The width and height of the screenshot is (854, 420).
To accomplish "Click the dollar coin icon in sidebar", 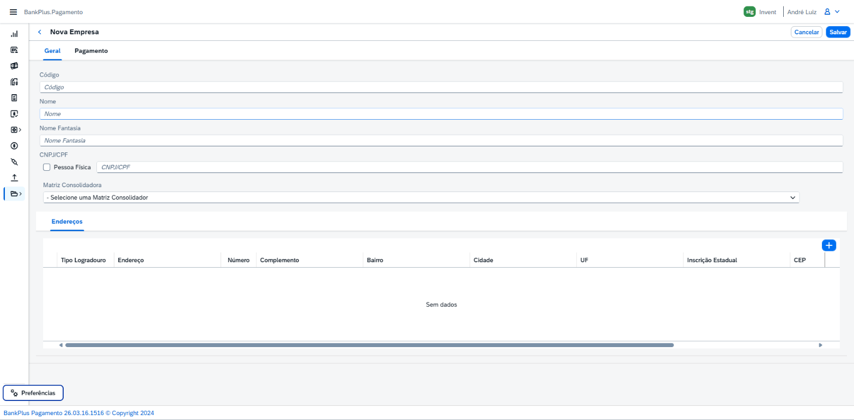I will [14, 146].
